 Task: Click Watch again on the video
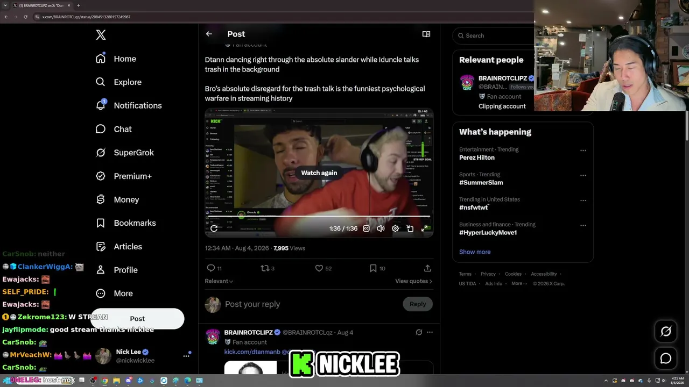pos(319,173)
